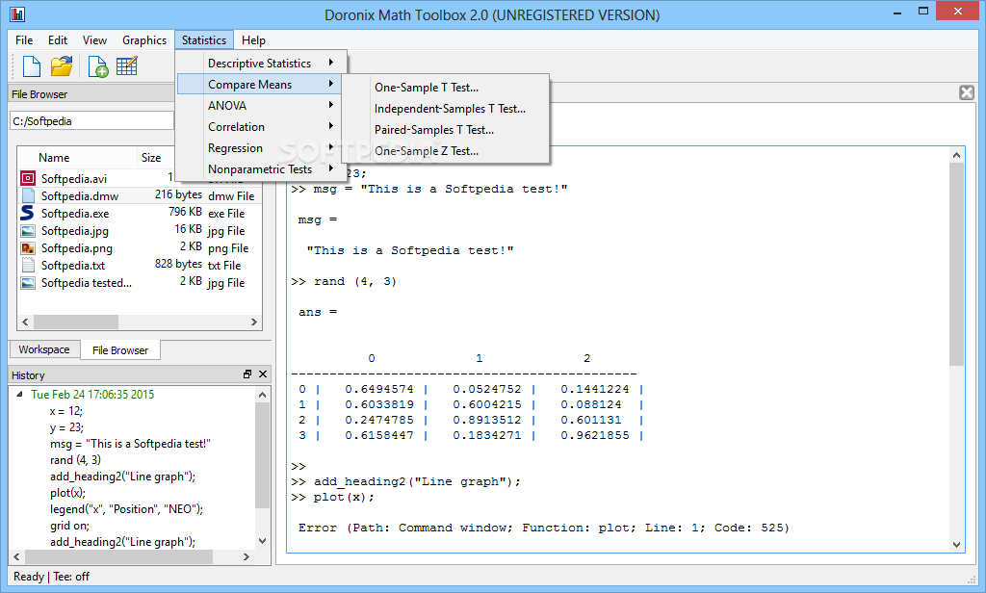Select history msg = "This is a Softpedia test!"

[130, 444]
